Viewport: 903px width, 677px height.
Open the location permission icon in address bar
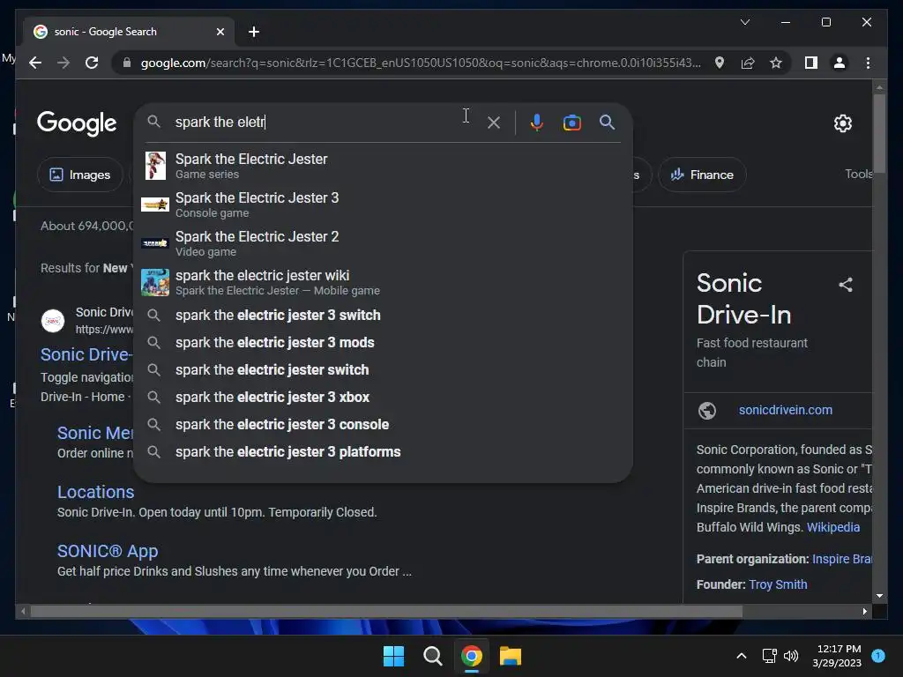click(x=720, y=63)
